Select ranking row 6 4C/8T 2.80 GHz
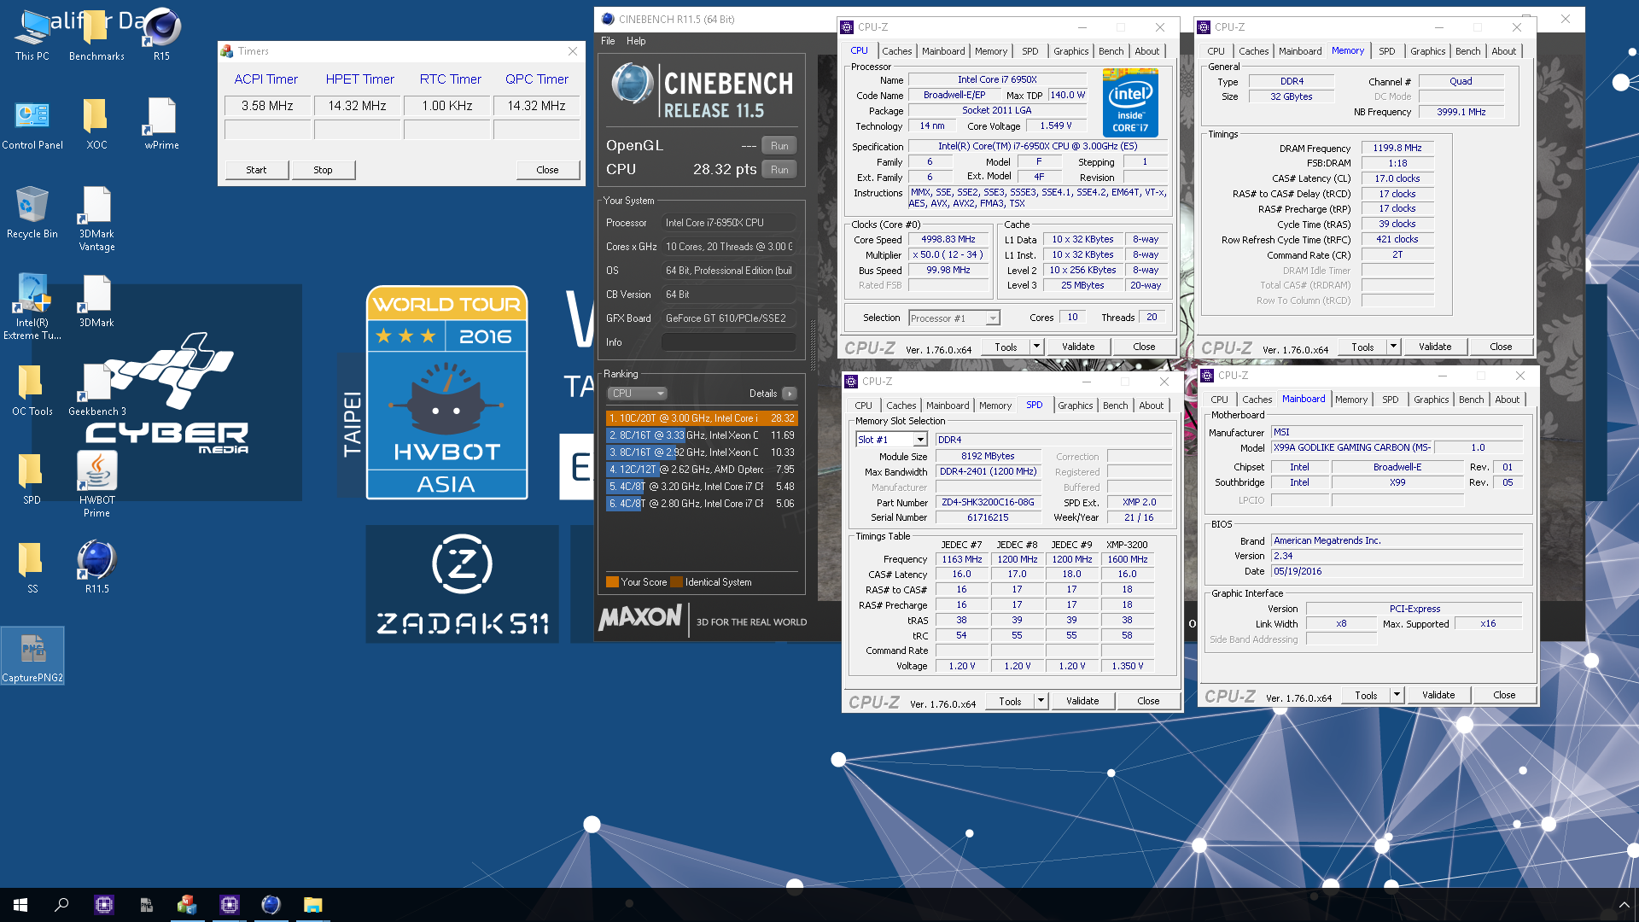 click(x=702, y=504)
